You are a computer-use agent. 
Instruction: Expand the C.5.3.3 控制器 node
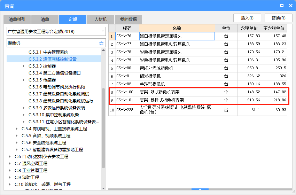coord(24,66)
